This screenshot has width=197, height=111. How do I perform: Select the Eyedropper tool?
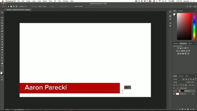click(2, 28)
